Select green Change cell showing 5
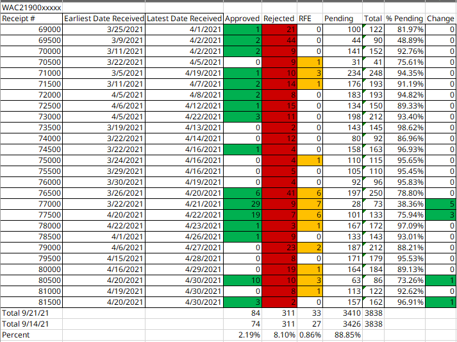 (x=441, y=204)
